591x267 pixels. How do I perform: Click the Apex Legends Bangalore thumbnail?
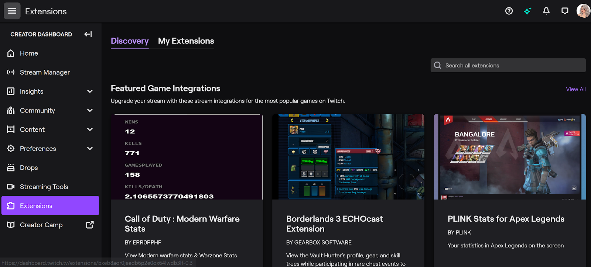(x=510, y=157)
